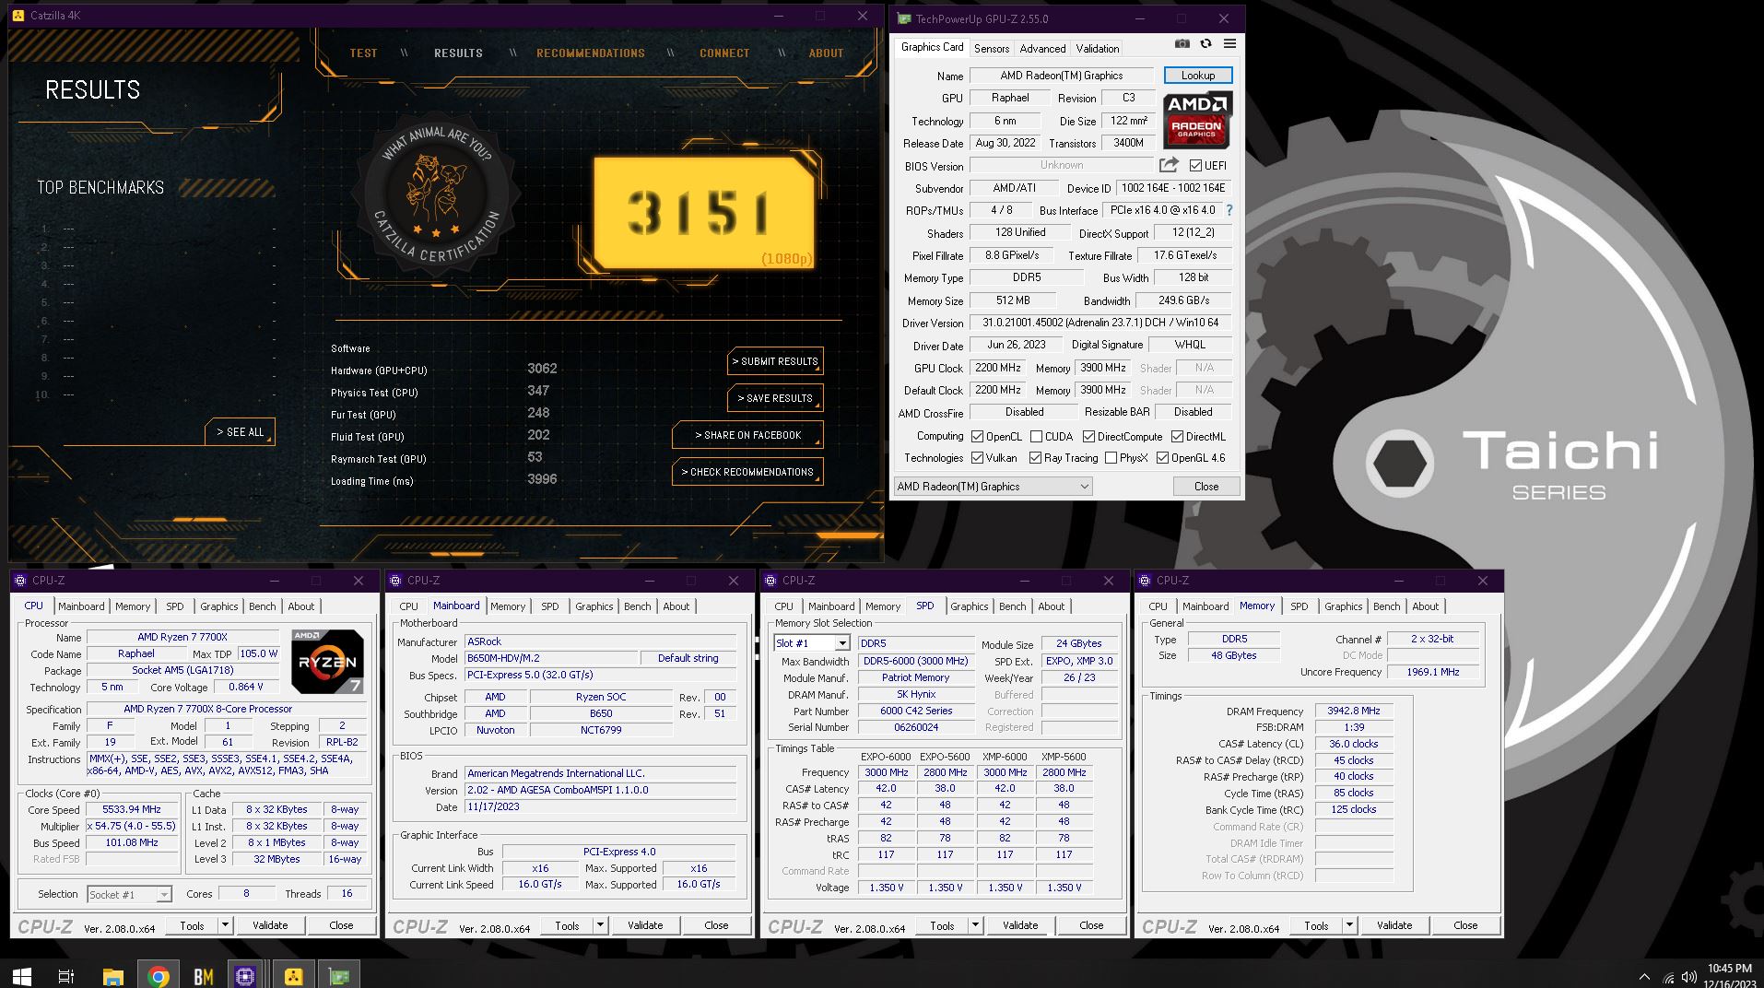
Task: Open File Explorer from the taskbar
Action: pyautogui.click(x=112, y=975)
